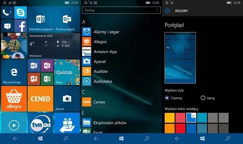This screenshot has height=144, width=243.
Task: Select the Ciemny mode radio button
Action: point(167,98)
